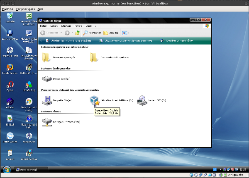
Task: Open VirtualBox Périphériques menu
Action: pos(25,9)
